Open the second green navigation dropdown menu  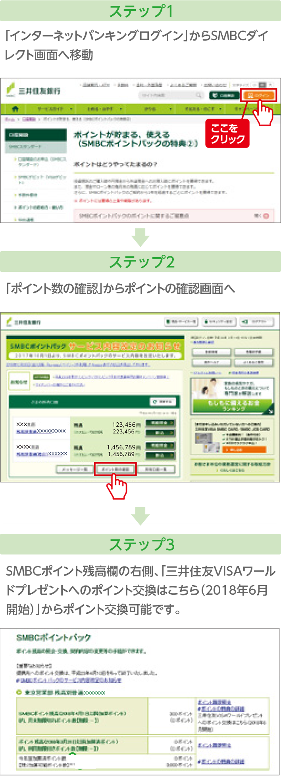(x=105, y=109)
